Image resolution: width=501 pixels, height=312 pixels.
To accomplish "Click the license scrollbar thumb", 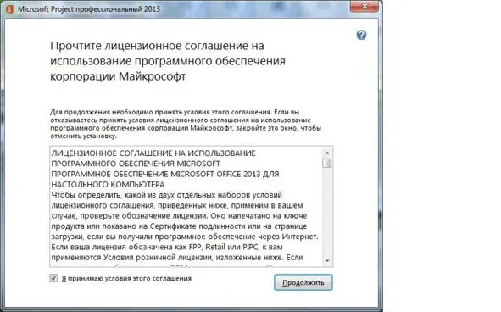I will tap(327, 163).
